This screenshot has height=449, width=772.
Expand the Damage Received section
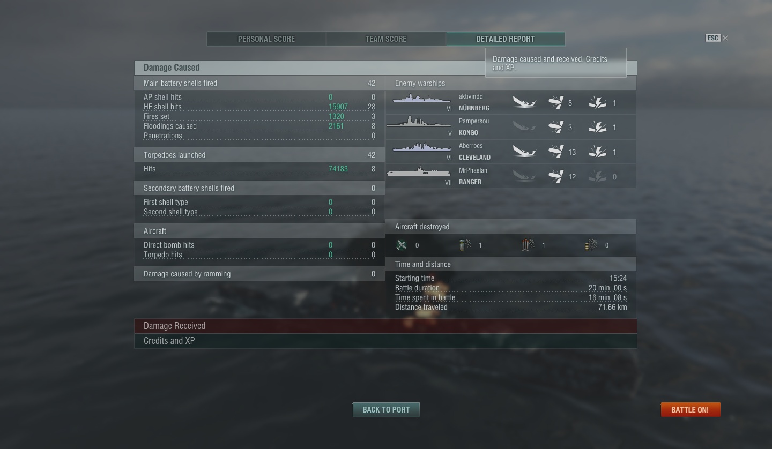pyautogui.click(x=385, y=326)
